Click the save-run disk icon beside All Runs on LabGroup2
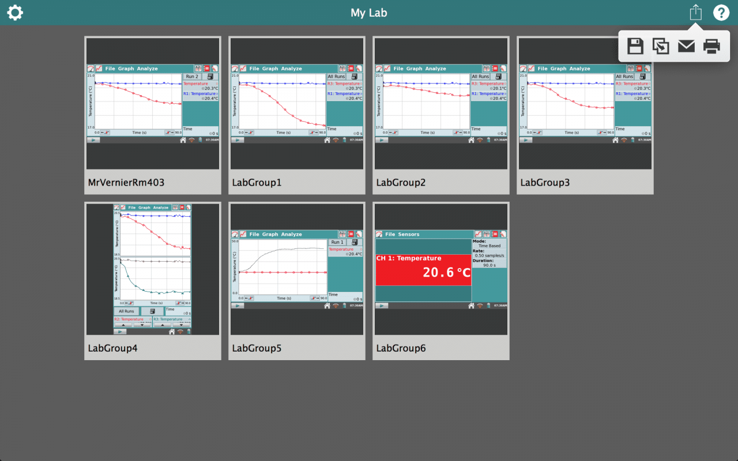The width and height of the screenshot is (738, 461). pyautogui.click(x=499, y=76)
